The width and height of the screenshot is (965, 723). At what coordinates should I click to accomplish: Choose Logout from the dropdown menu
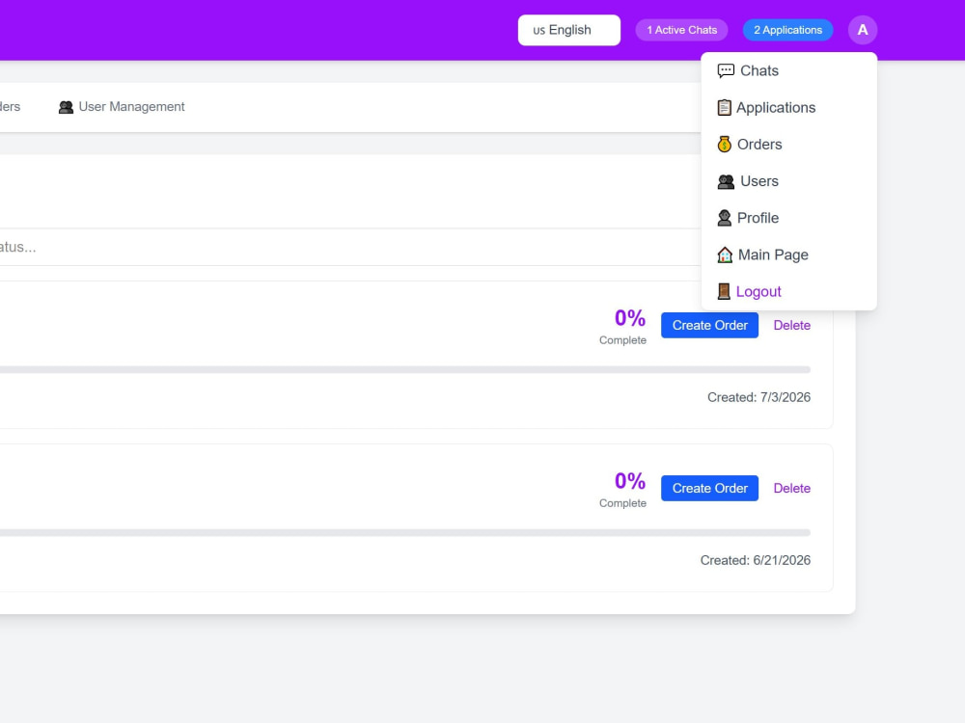pyautogui.click(x=788, y=291)
